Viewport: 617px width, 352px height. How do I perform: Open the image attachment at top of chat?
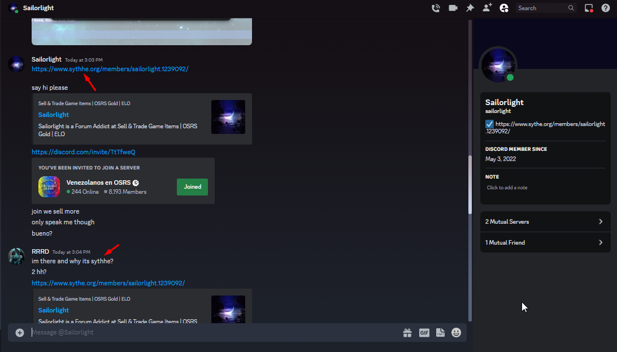pos(142,32)
